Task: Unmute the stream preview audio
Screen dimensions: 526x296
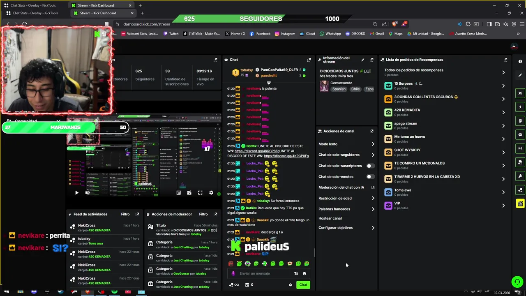Action: [88, 192]
